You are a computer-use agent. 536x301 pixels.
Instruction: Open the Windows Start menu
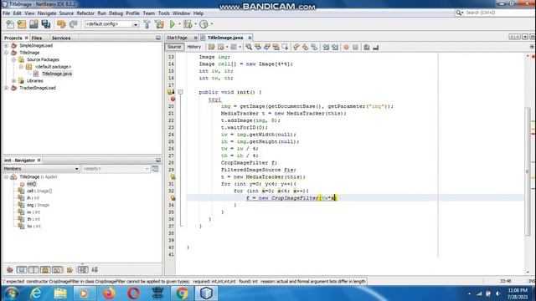tap(11, 293)
